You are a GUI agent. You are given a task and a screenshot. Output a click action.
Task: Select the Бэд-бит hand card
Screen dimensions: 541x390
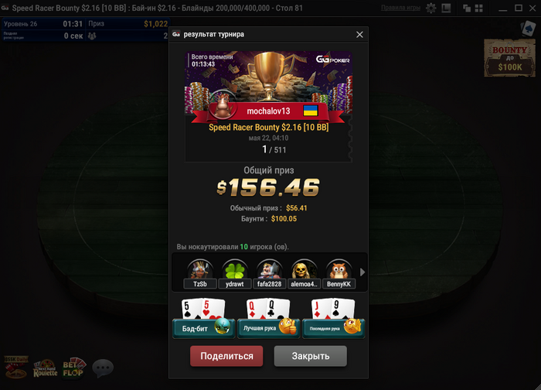tap(203, 318)
